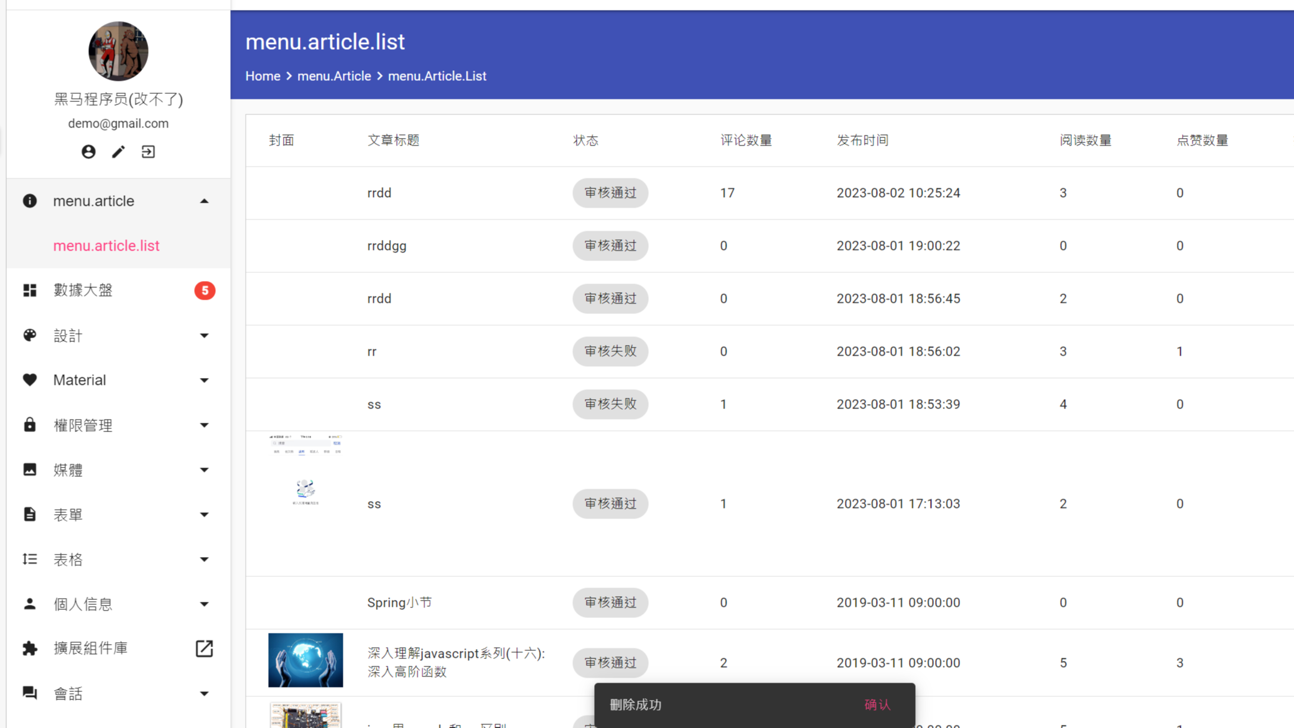
Task: Click the 发布时间 column header
Action: click(862, 141)
